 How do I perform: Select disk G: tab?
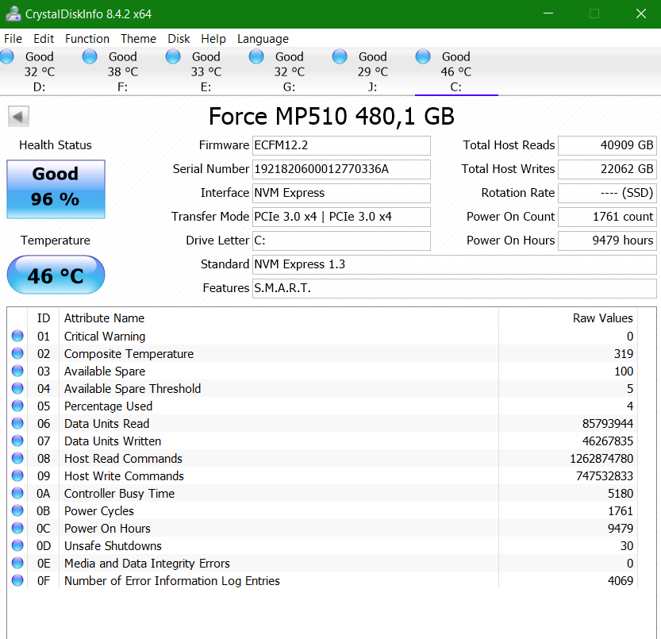pos(289,71)
